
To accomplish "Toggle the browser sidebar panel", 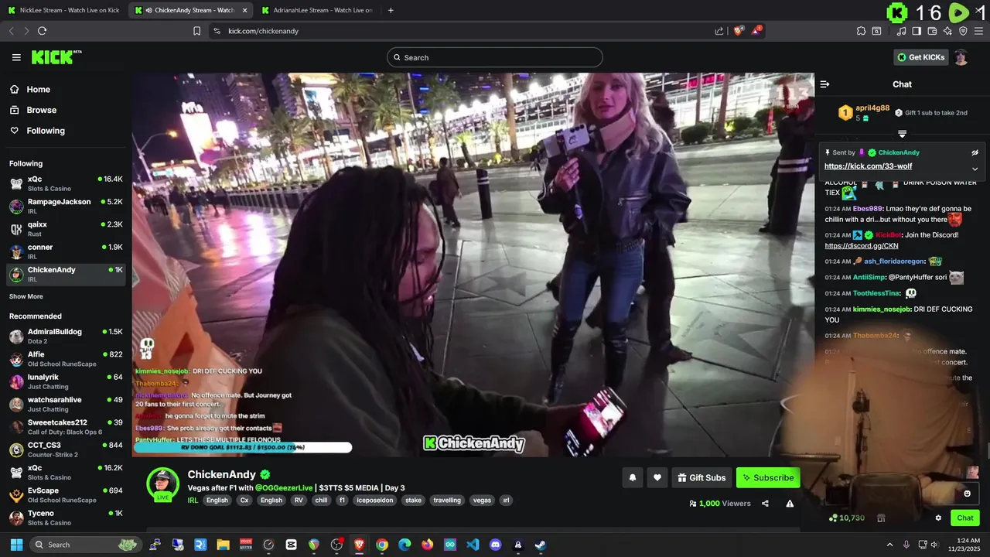I will (x=917, y=31).
